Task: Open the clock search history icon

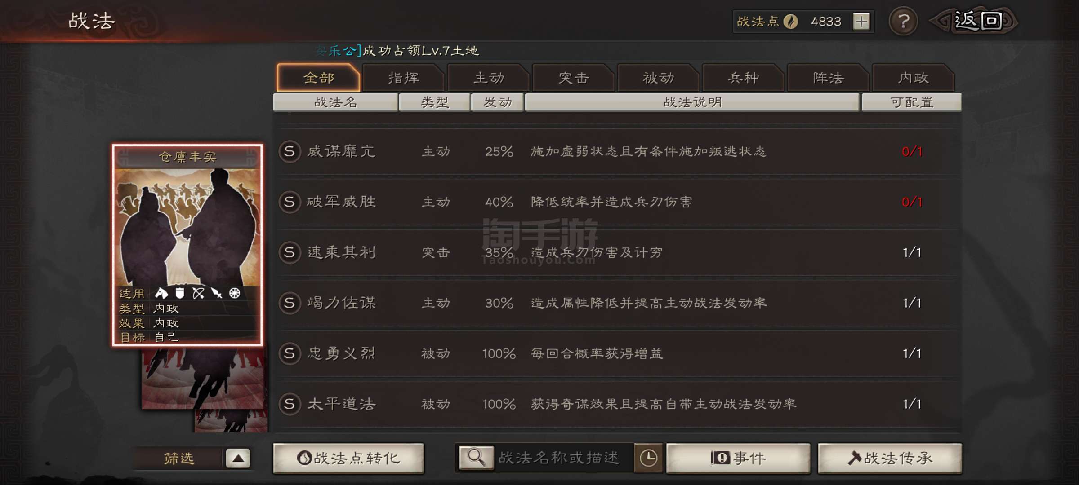Action: point(648,458)
